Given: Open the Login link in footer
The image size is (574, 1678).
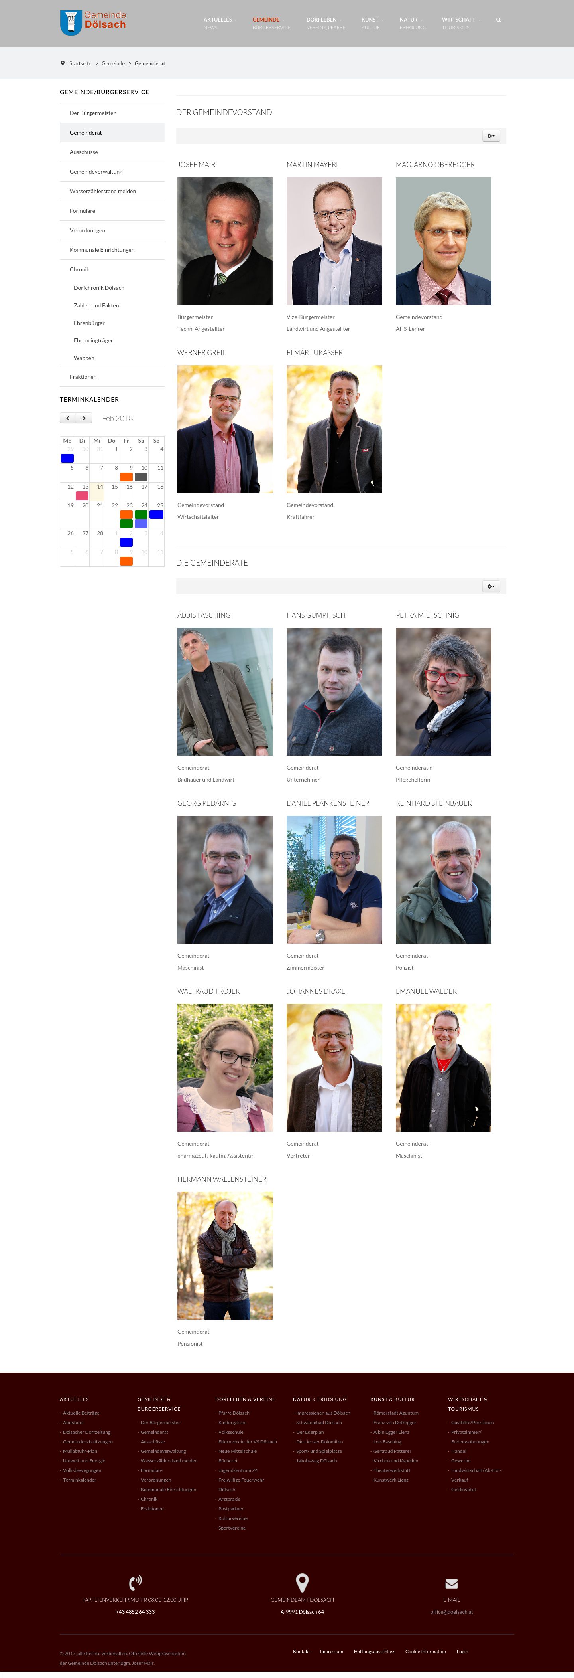Looking at the screenshot, I should coord(462,1651).
